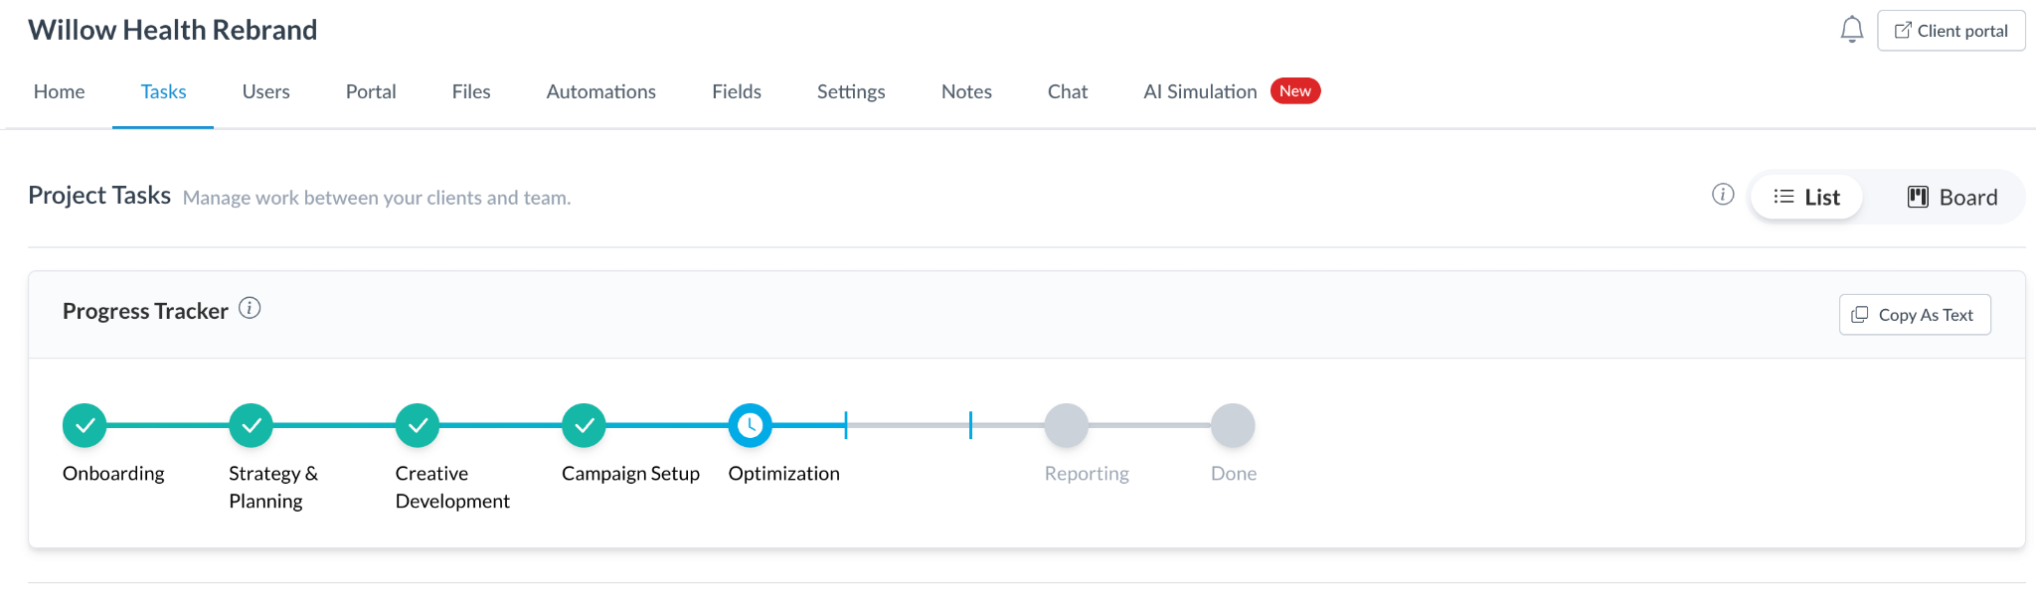Click the Strategy & Planning label
Viewport: 2036px width, 590px height.
pos(273,487)
